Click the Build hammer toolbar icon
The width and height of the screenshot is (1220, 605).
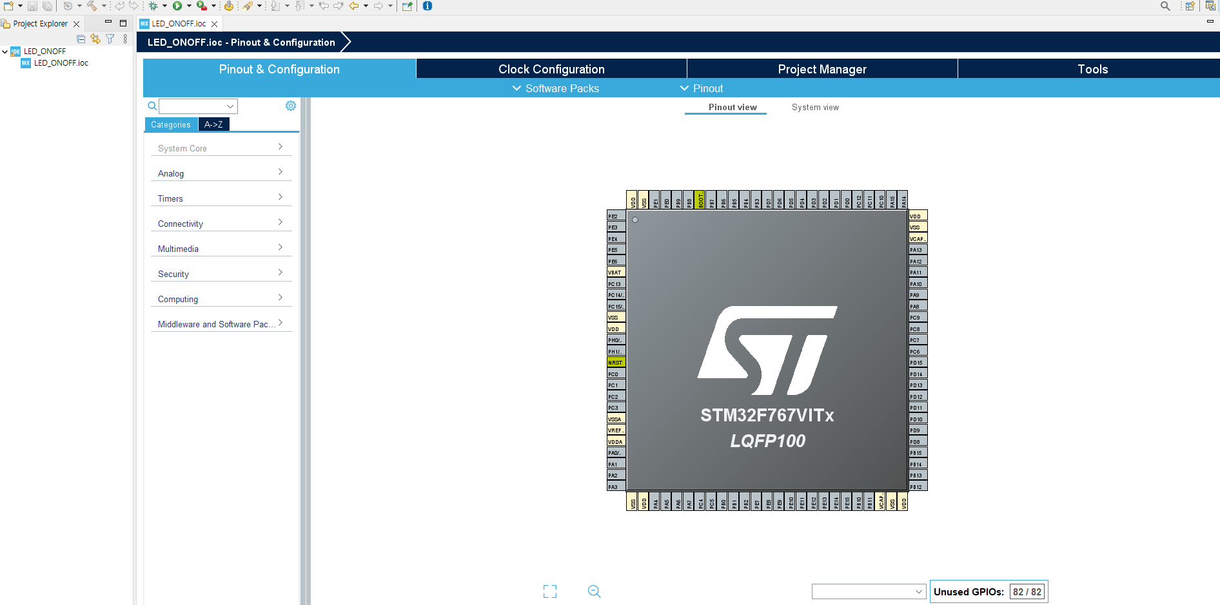pos(92,6)
